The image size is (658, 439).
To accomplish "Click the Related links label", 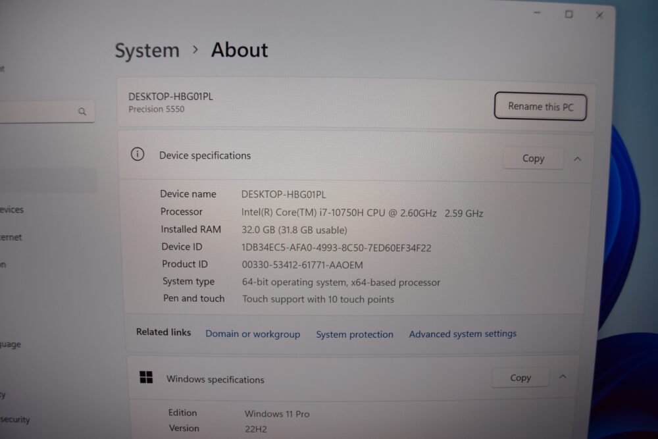I will point(163,332).
